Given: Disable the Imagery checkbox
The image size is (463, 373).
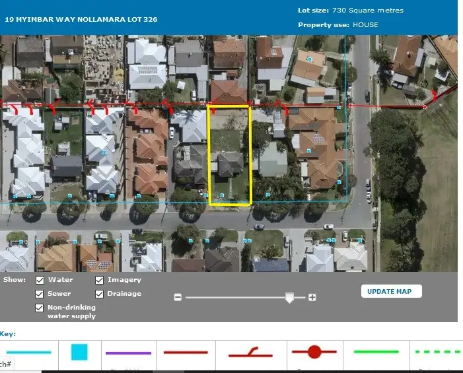Looking at the screenshot, I should pyautogui.click(x=99, y=280).
